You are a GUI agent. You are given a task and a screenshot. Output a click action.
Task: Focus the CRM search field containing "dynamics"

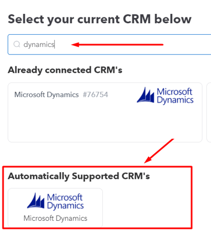[x=109, y=45]
